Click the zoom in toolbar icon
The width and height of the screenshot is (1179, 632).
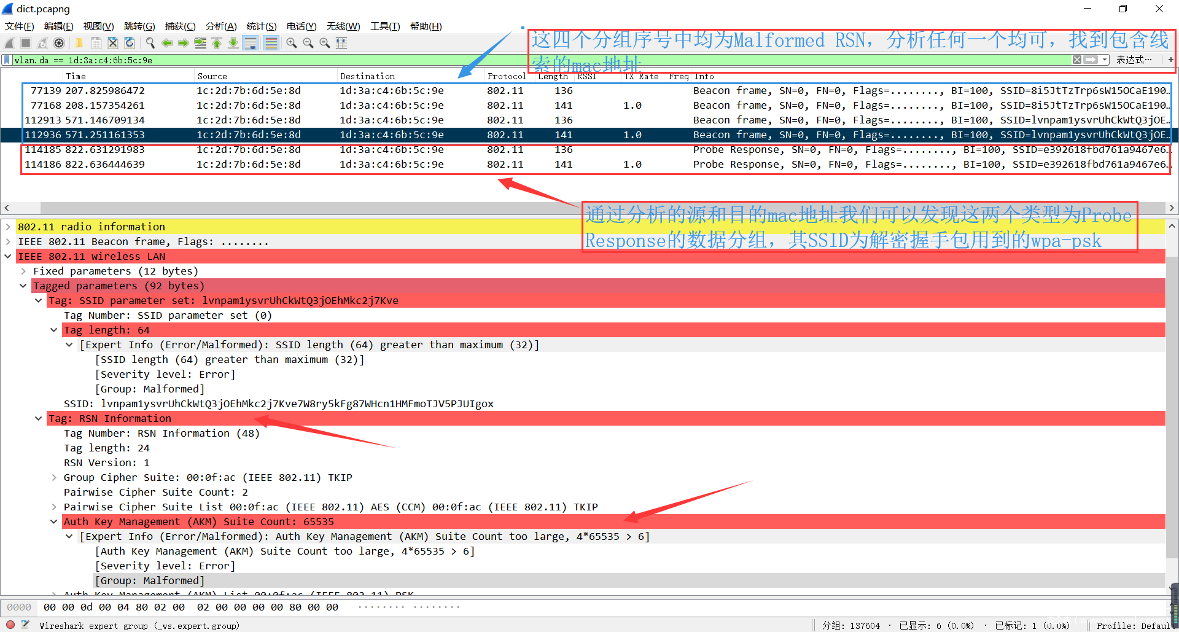[292, 43]
